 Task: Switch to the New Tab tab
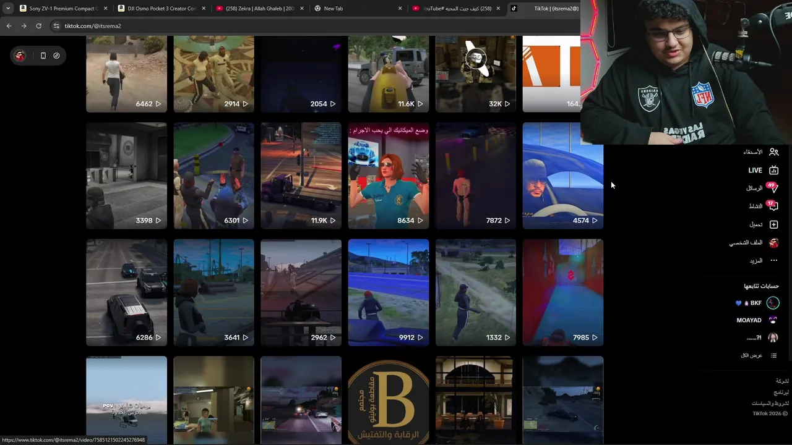(x=358, y=9)
